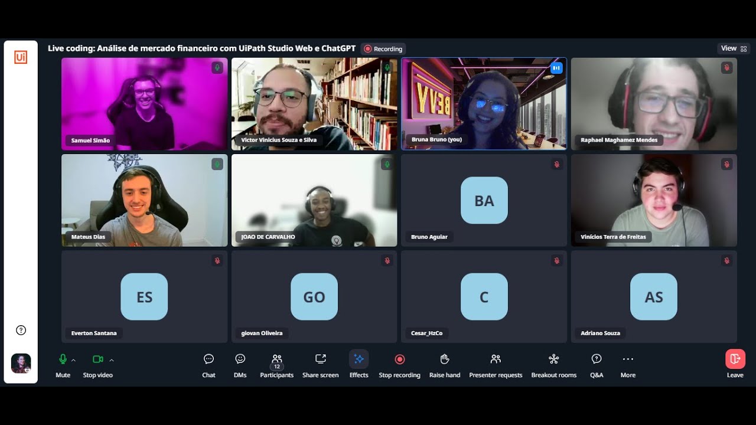Open the help question mark icon
This screenshot has width=756, height=425.
[x=21, y=330]
